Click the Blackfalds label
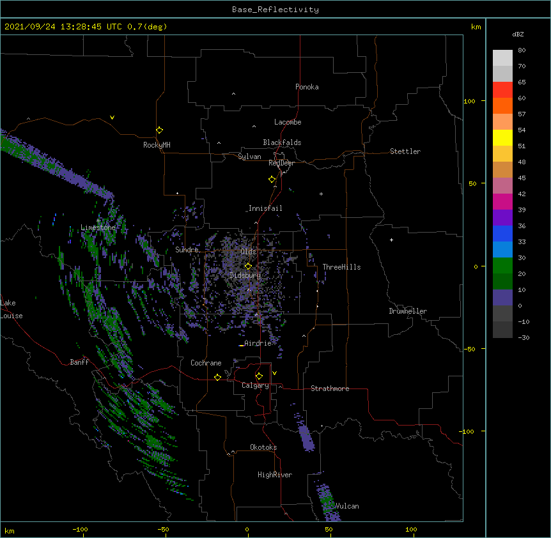551x538 pixels. tap(282, 142)
